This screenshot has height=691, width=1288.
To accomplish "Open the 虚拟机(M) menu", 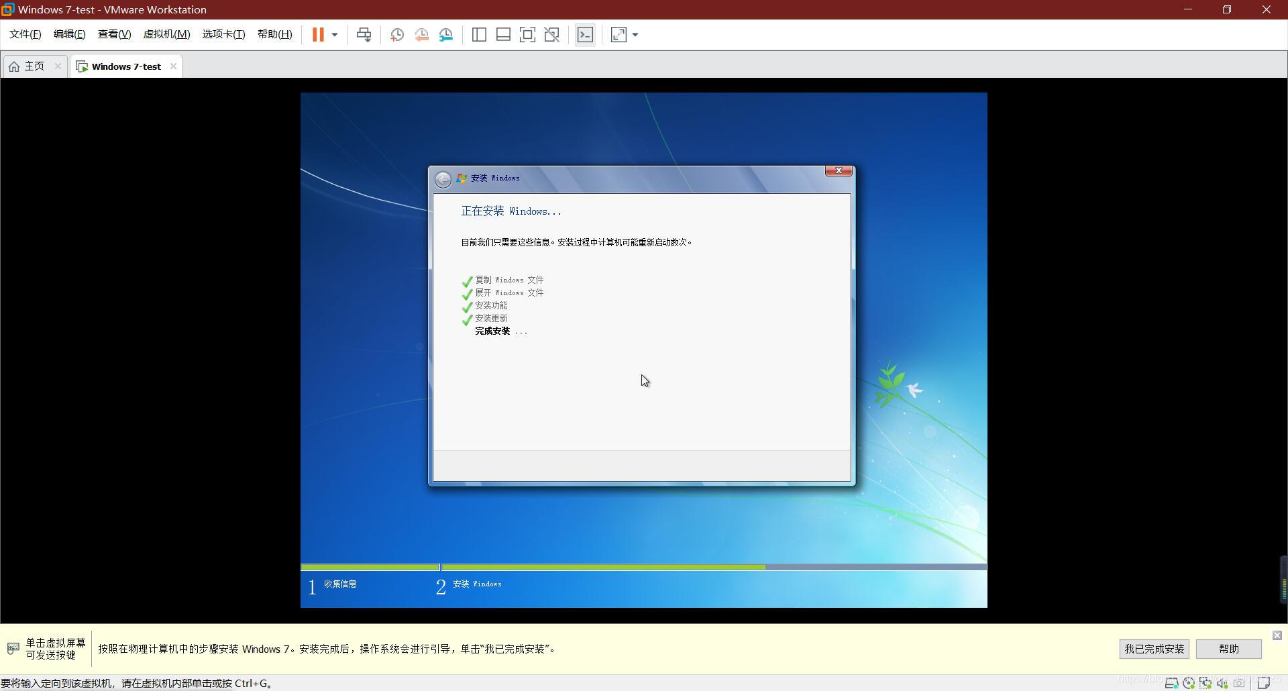I will point(167,34).
